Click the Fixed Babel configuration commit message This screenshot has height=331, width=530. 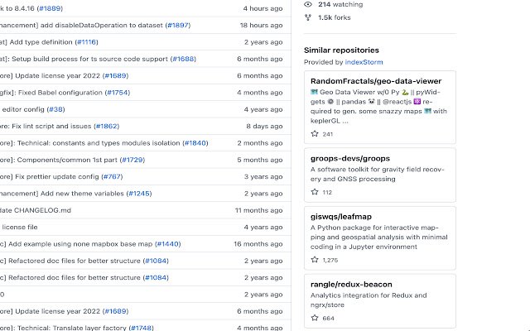[51, 93]
